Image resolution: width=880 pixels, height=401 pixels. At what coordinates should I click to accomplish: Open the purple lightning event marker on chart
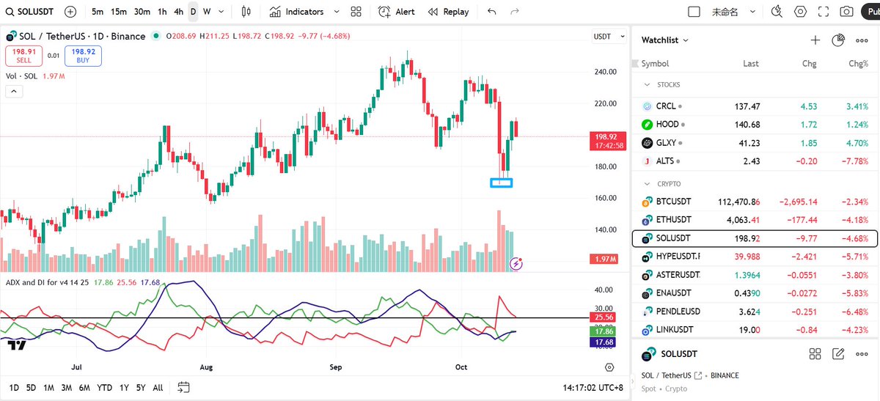tap(516, 262)
